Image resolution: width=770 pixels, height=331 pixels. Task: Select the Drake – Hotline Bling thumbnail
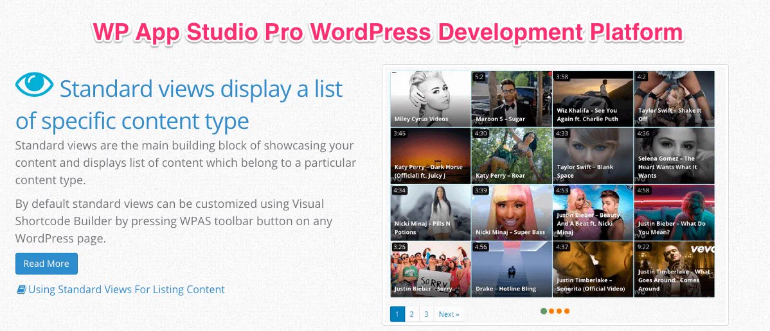tap(512, 269)
